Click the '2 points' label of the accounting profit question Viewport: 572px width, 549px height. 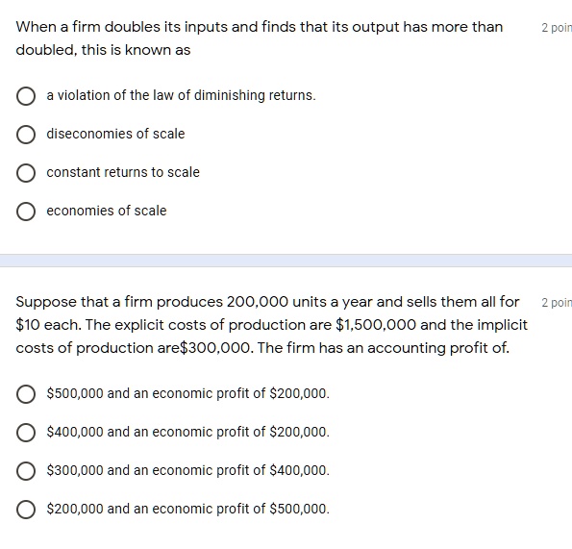tap(557, 303)
